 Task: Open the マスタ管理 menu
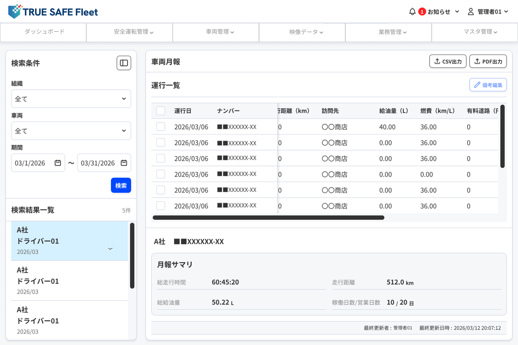pos(475,32)
